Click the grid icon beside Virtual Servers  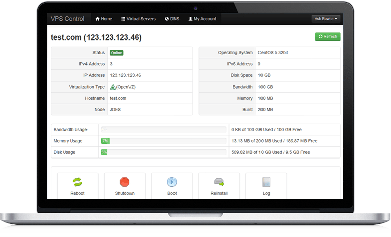click(x=123, y=19)
